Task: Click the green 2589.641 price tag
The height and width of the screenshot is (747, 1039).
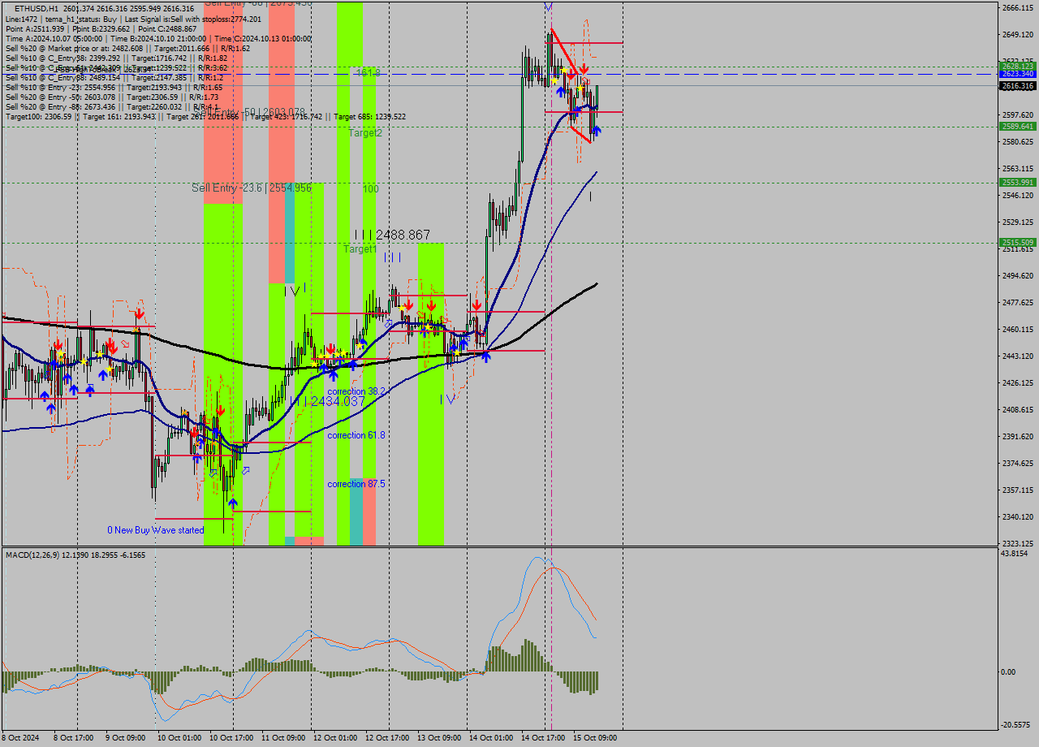Action: click(x=1017, y=127)
